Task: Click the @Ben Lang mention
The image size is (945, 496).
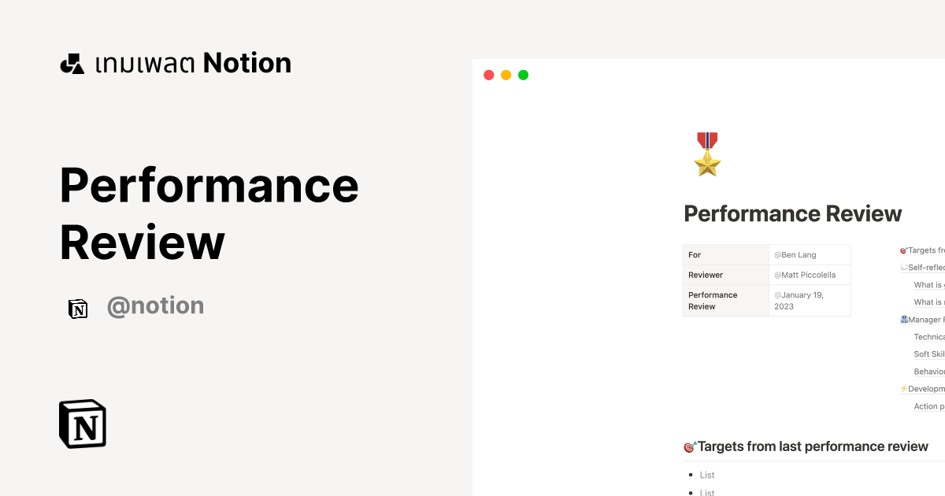Action: [x=795, y=254]
